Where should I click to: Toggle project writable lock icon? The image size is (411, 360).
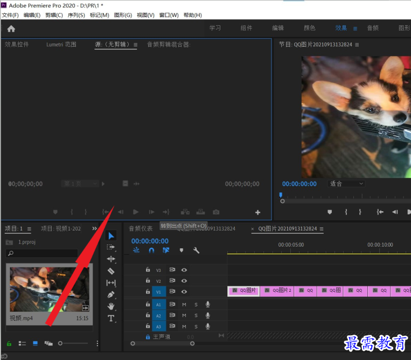9,343
